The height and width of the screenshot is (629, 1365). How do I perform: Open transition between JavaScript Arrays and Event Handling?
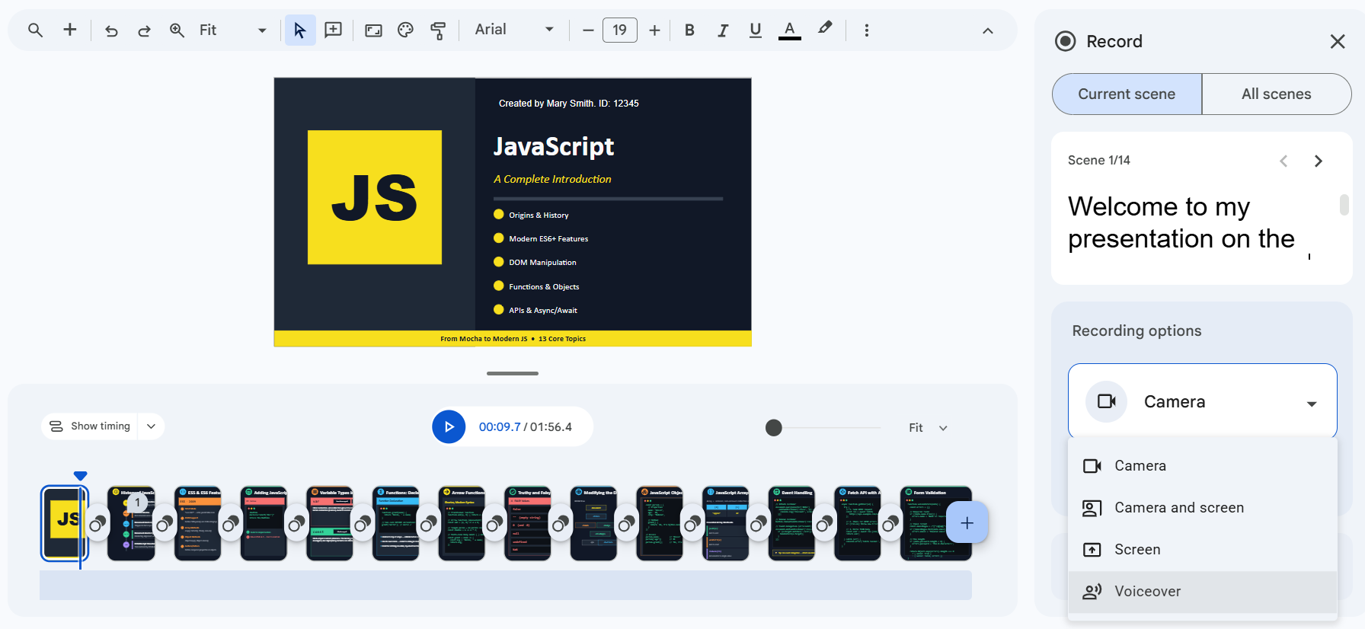(x=758, y=524)
